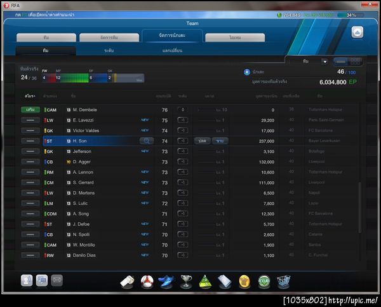Open the fourth gray main tab
This screenshot has height=307, width=381.
click(235, 38)
